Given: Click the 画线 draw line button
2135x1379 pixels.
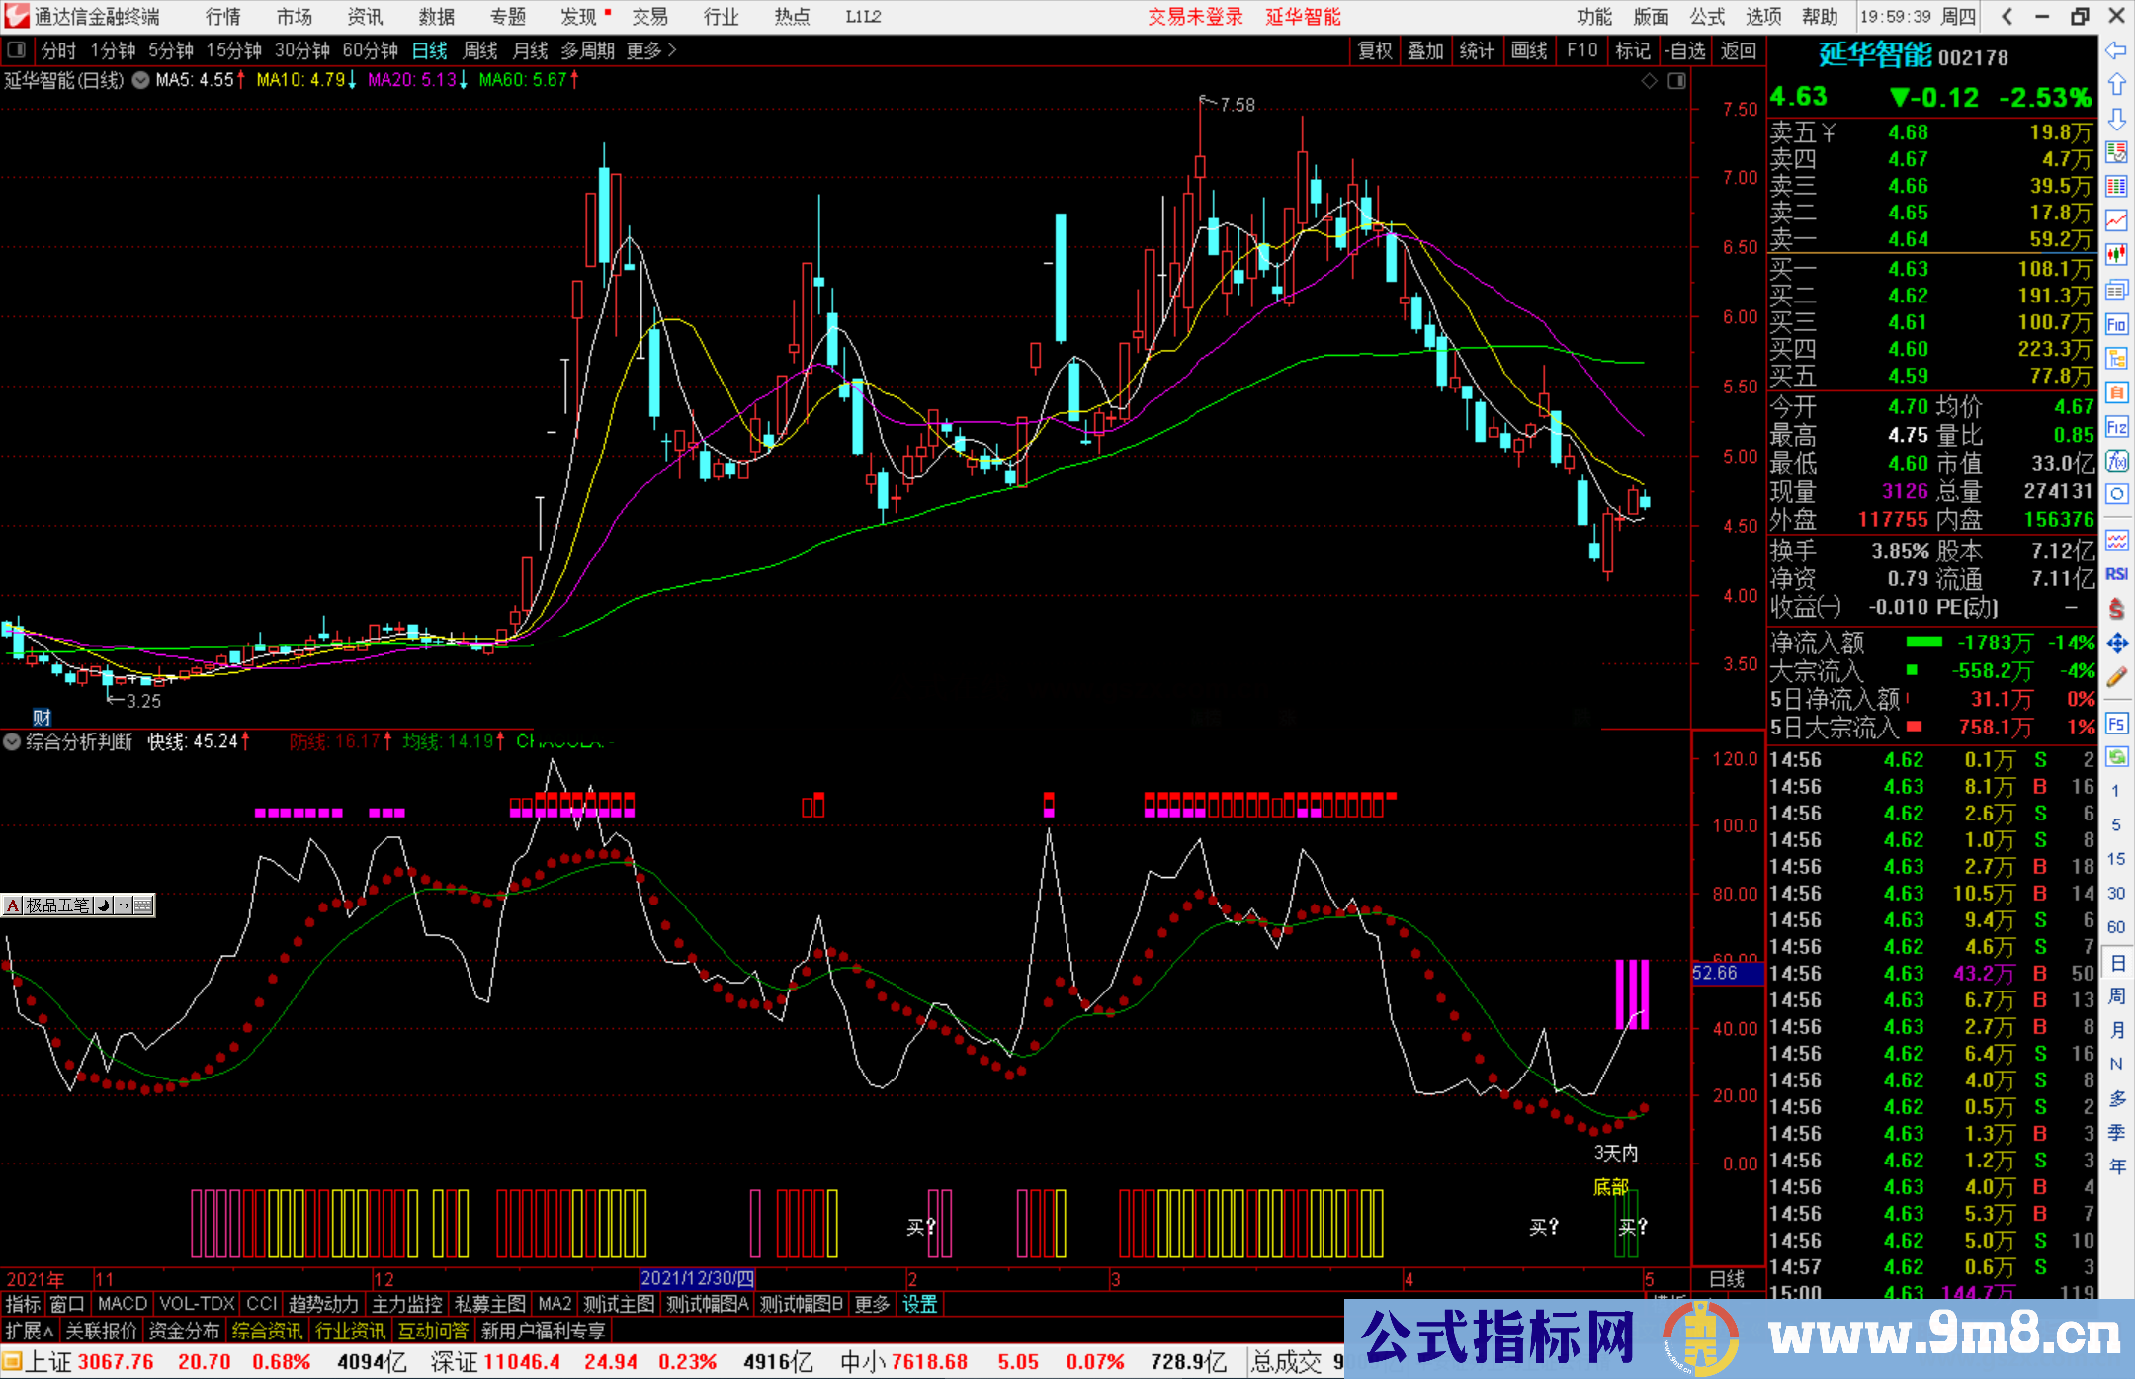Looking at the screenshot, I should pyautogui.click(x=1529, y=50).
